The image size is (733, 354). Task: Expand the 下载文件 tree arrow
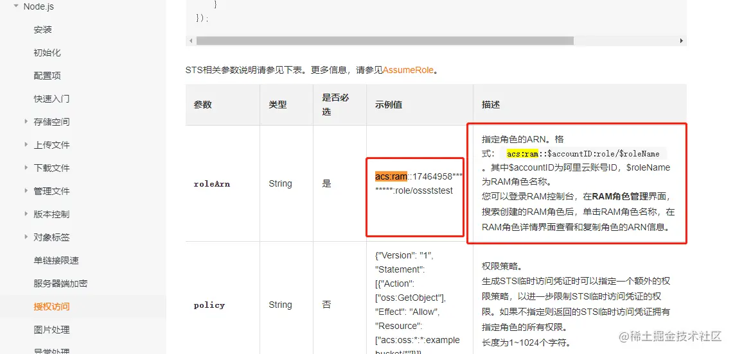26,167
